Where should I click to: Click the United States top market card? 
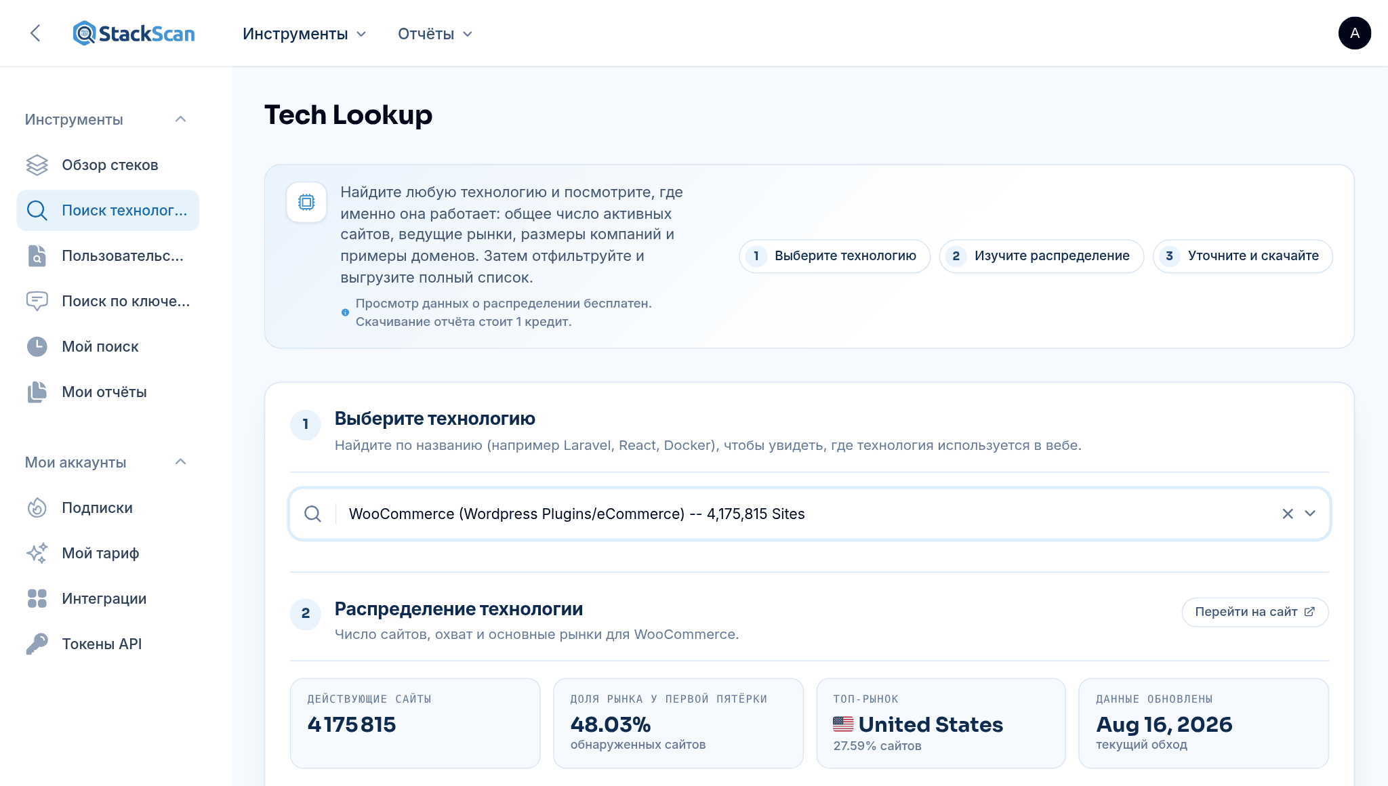(x=941, y=723)
